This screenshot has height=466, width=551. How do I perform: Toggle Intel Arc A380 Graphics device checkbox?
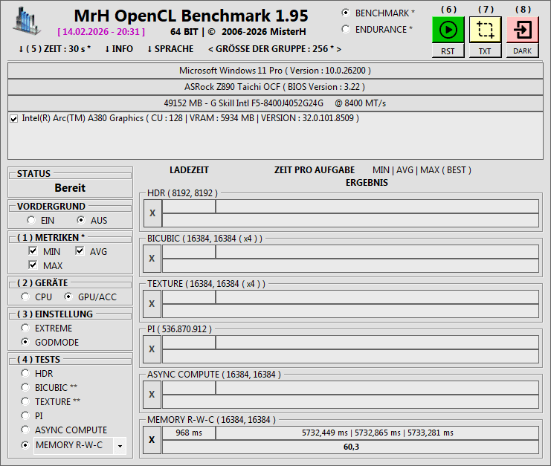[x=14, y=119]
